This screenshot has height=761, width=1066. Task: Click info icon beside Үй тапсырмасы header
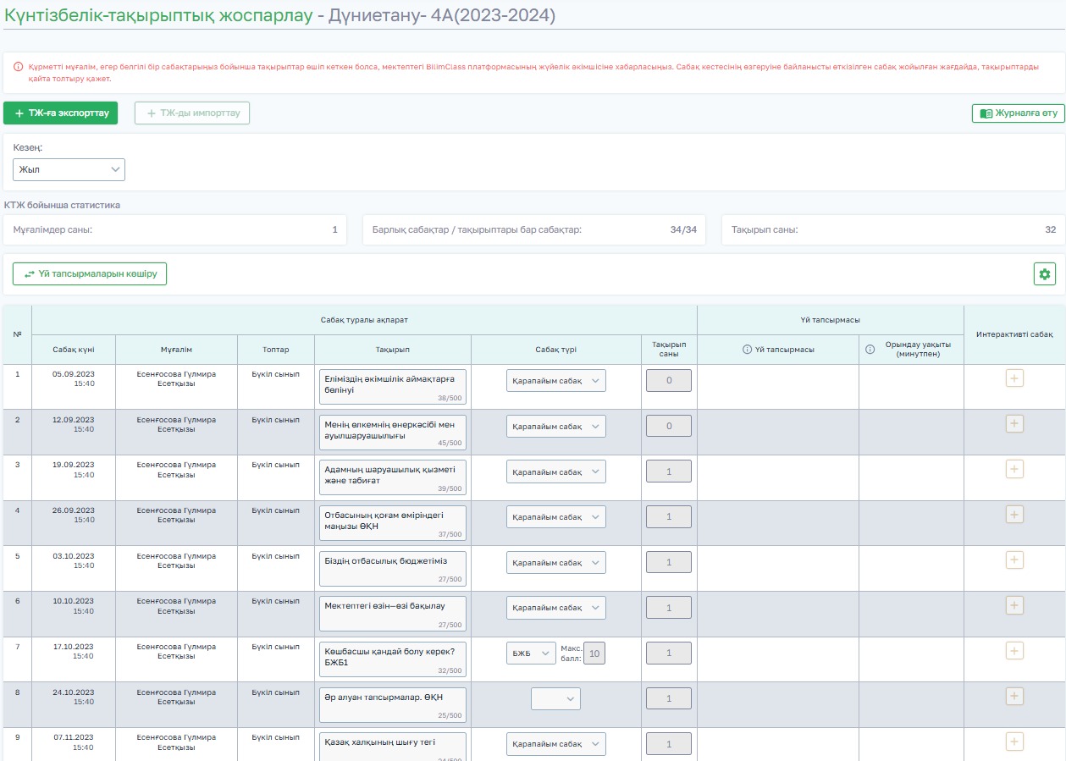(x=747, y=350)
